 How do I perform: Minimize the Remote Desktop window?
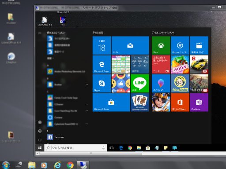(214, 7)
